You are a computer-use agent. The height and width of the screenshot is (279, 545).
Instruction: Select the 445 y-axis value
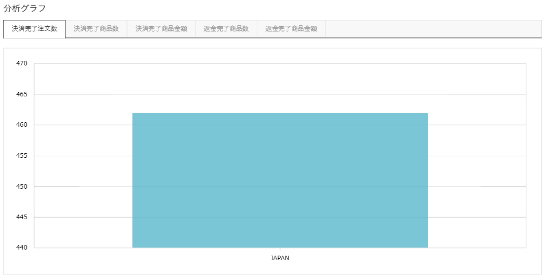click(21, 217)
